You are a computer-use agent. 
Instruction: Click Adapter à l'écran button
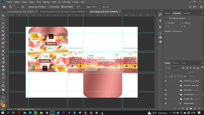(x=92, y=7)
